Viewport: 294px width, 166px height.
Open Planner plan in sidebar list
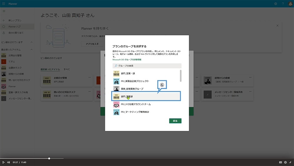coord(17,86)
